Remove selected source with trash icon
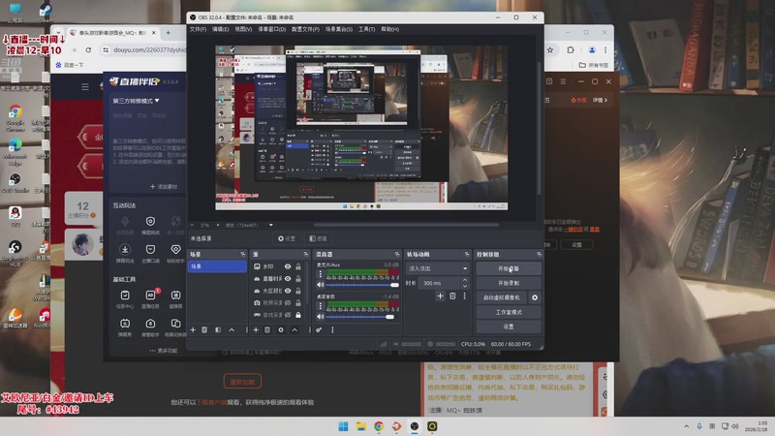The image size is (775, 436). [267, 329]
